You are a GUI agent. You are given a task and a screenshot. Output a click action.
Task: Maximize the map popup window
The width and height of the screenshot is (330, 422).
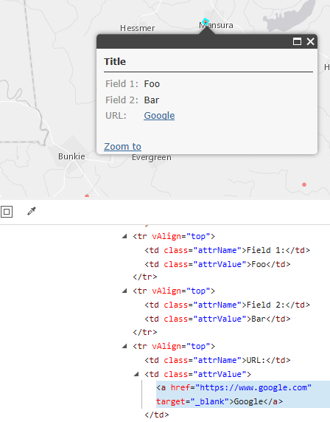click(297, 41)
